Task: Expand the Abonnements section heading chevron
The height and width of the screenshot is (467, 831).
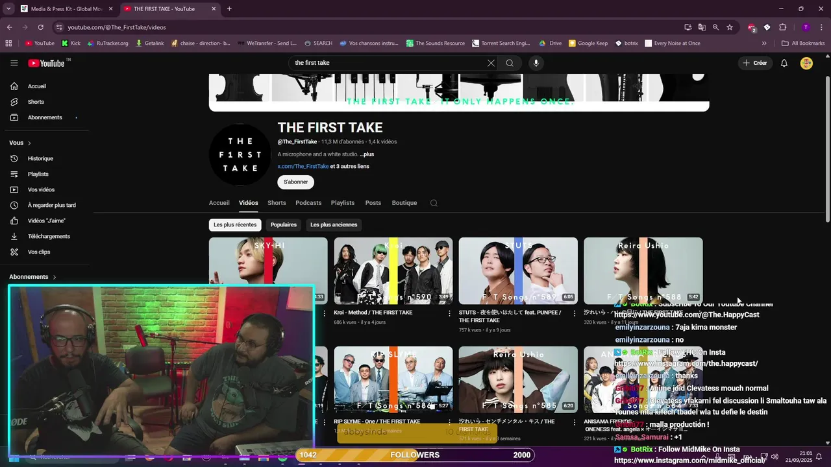Action: (54, 277)
